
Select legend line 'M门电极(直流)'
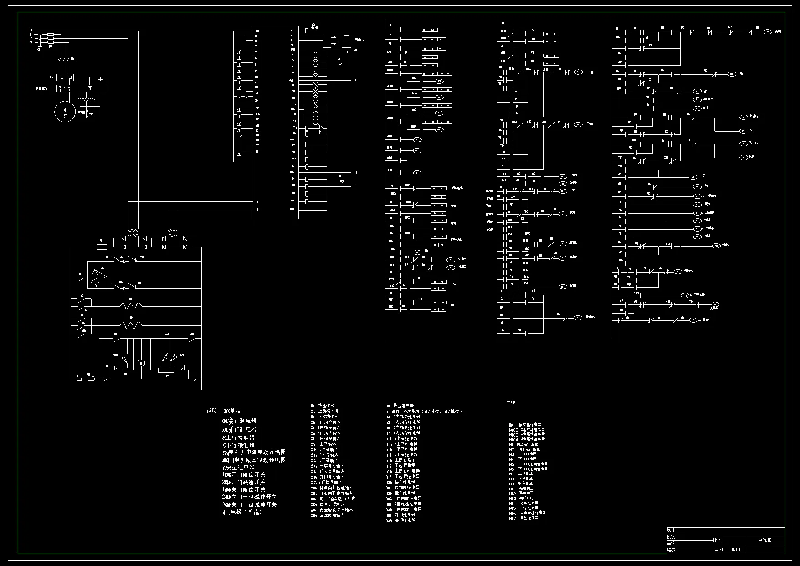(x=242, y=512)
